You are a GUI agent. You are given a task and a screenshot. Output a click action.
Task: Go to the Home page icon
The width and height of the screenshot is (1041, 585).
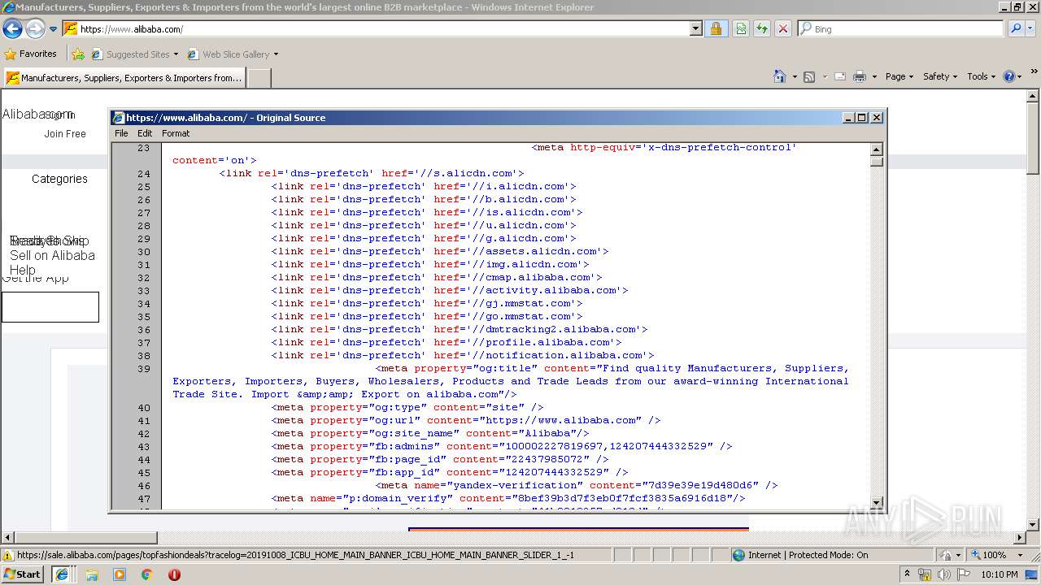tap(780, 76)
